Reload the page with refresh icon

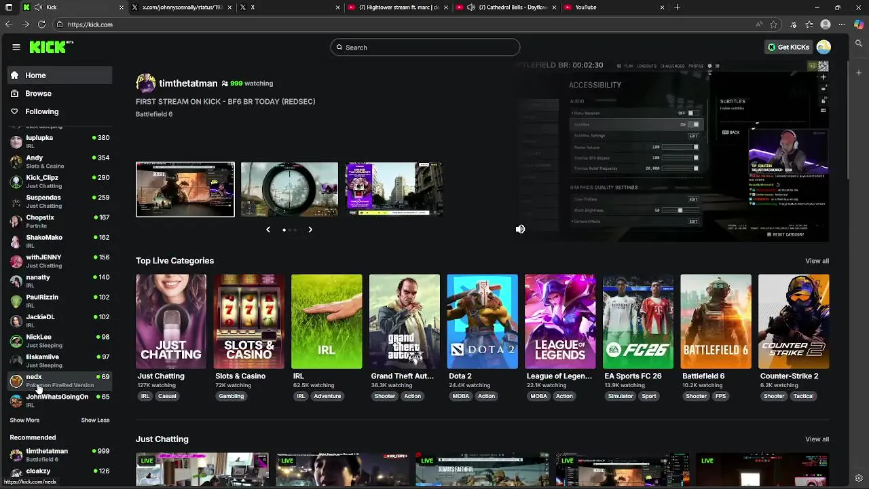point(41,24)
